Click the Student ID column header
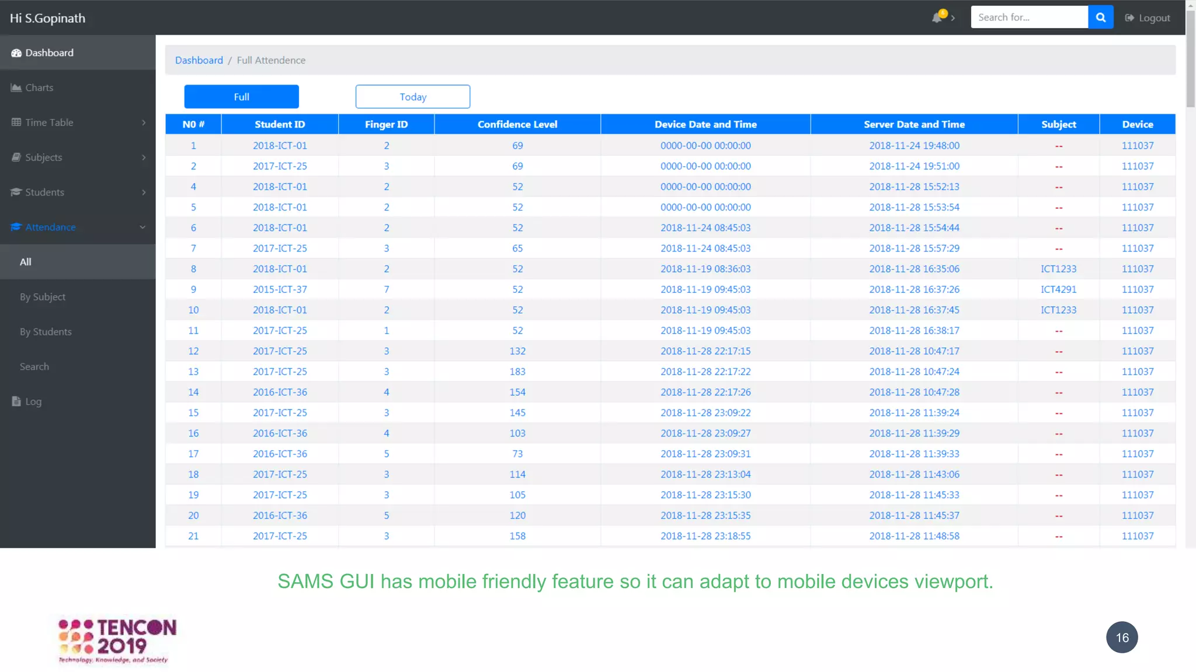 coord(280,124)
